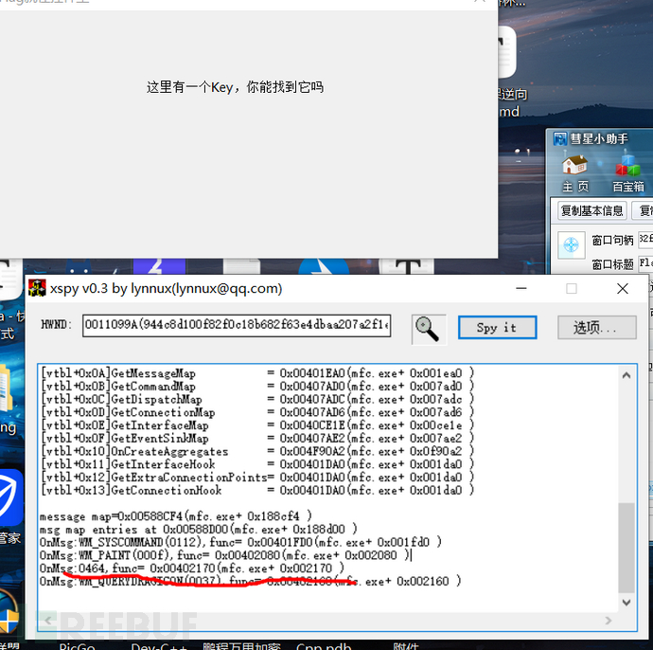Screen dimensions: 653x650
Task: Click the magnifier finder tool in xspy
Action: point(429,330)
